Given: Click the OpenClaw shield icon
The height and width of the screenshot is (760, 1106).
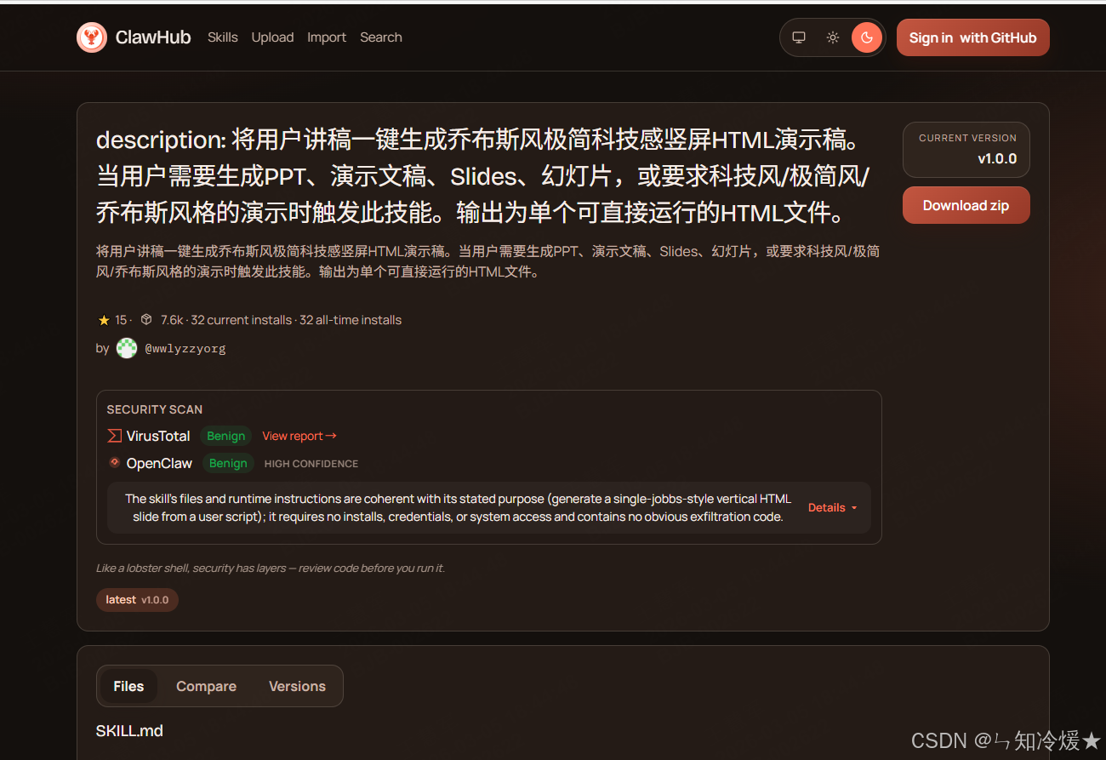Looking at the screenshot, I should pyautogui.click(x=114, y=463).
